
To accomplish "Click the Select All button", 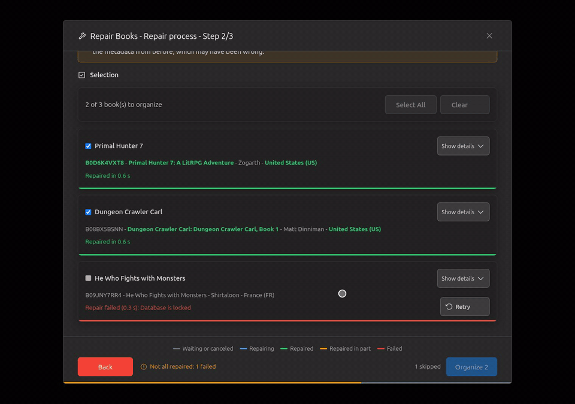I will (x=410, y=105).
